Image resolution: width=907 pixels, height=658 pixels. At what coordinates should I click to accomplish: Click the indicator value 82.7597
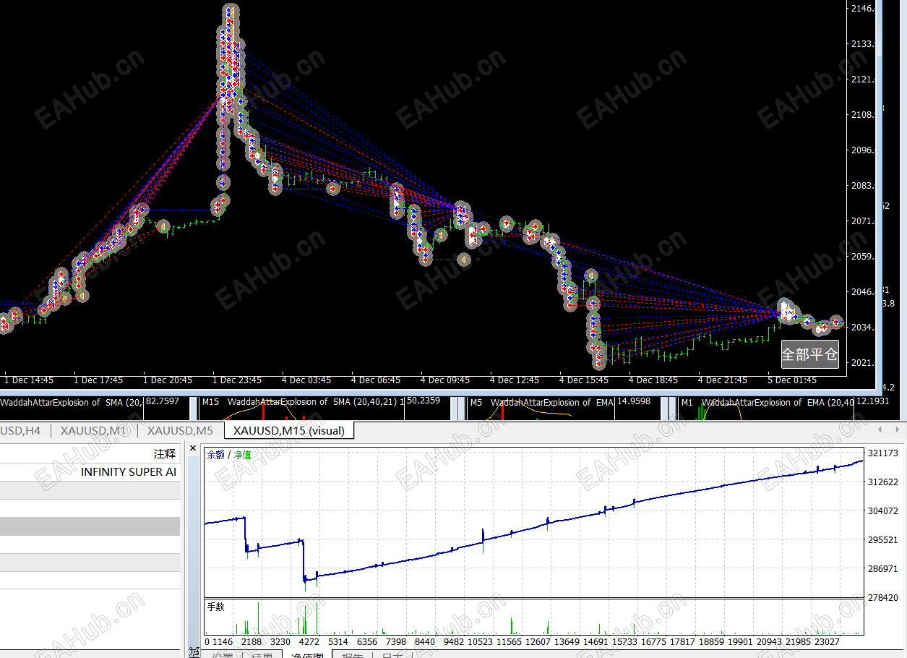163,401
